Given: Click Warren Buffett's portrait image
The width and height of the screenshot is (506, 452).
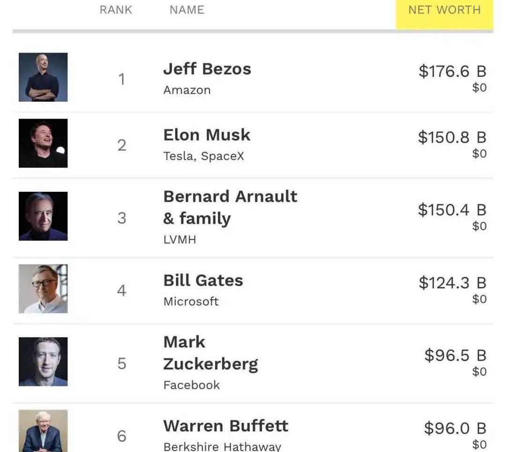Looking at the screenshot, I should click(x=43, y=431).
